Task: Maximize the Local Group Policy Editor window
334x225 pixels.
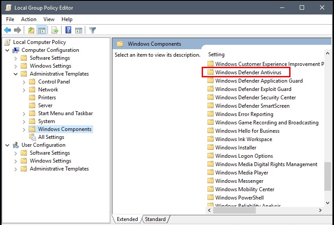Action: click(x=302, y=7)
